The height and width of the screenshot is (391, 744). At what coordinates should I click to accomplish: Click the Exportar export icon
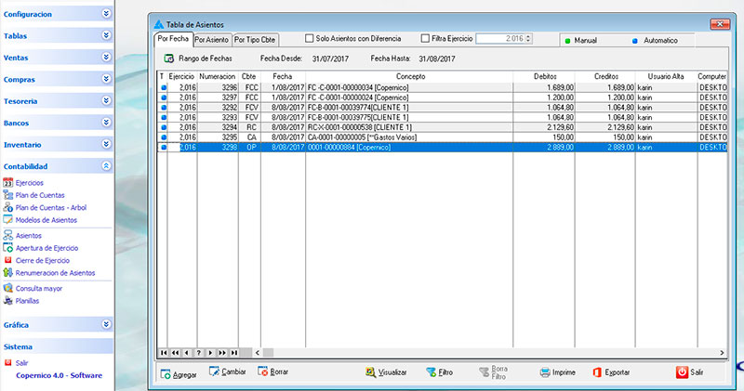[x=597, y=371]
